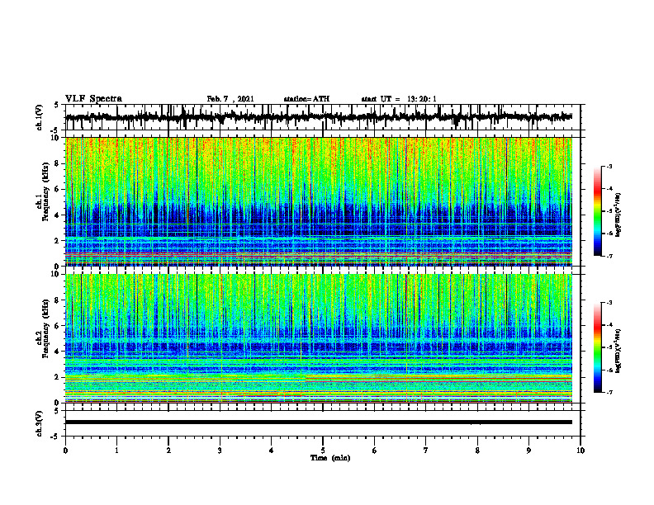
Task: Click the "6" kHz tick on ch.1 axis
Action: click(58, 189)
